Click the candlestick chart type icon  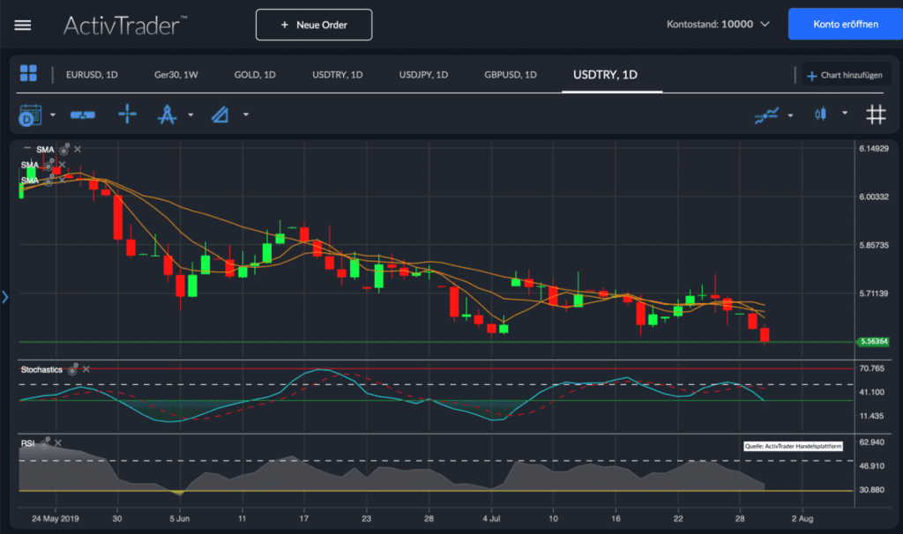821,114
